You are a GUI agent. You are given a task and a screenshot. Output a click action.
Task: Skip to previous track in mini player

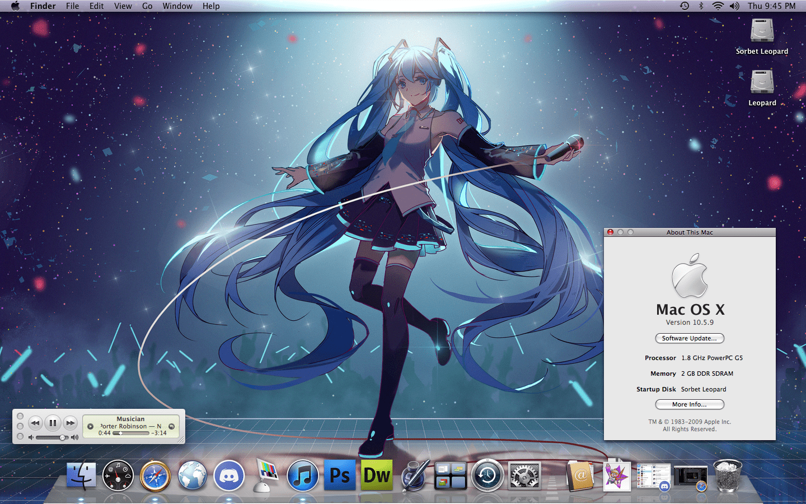(35, 423)
